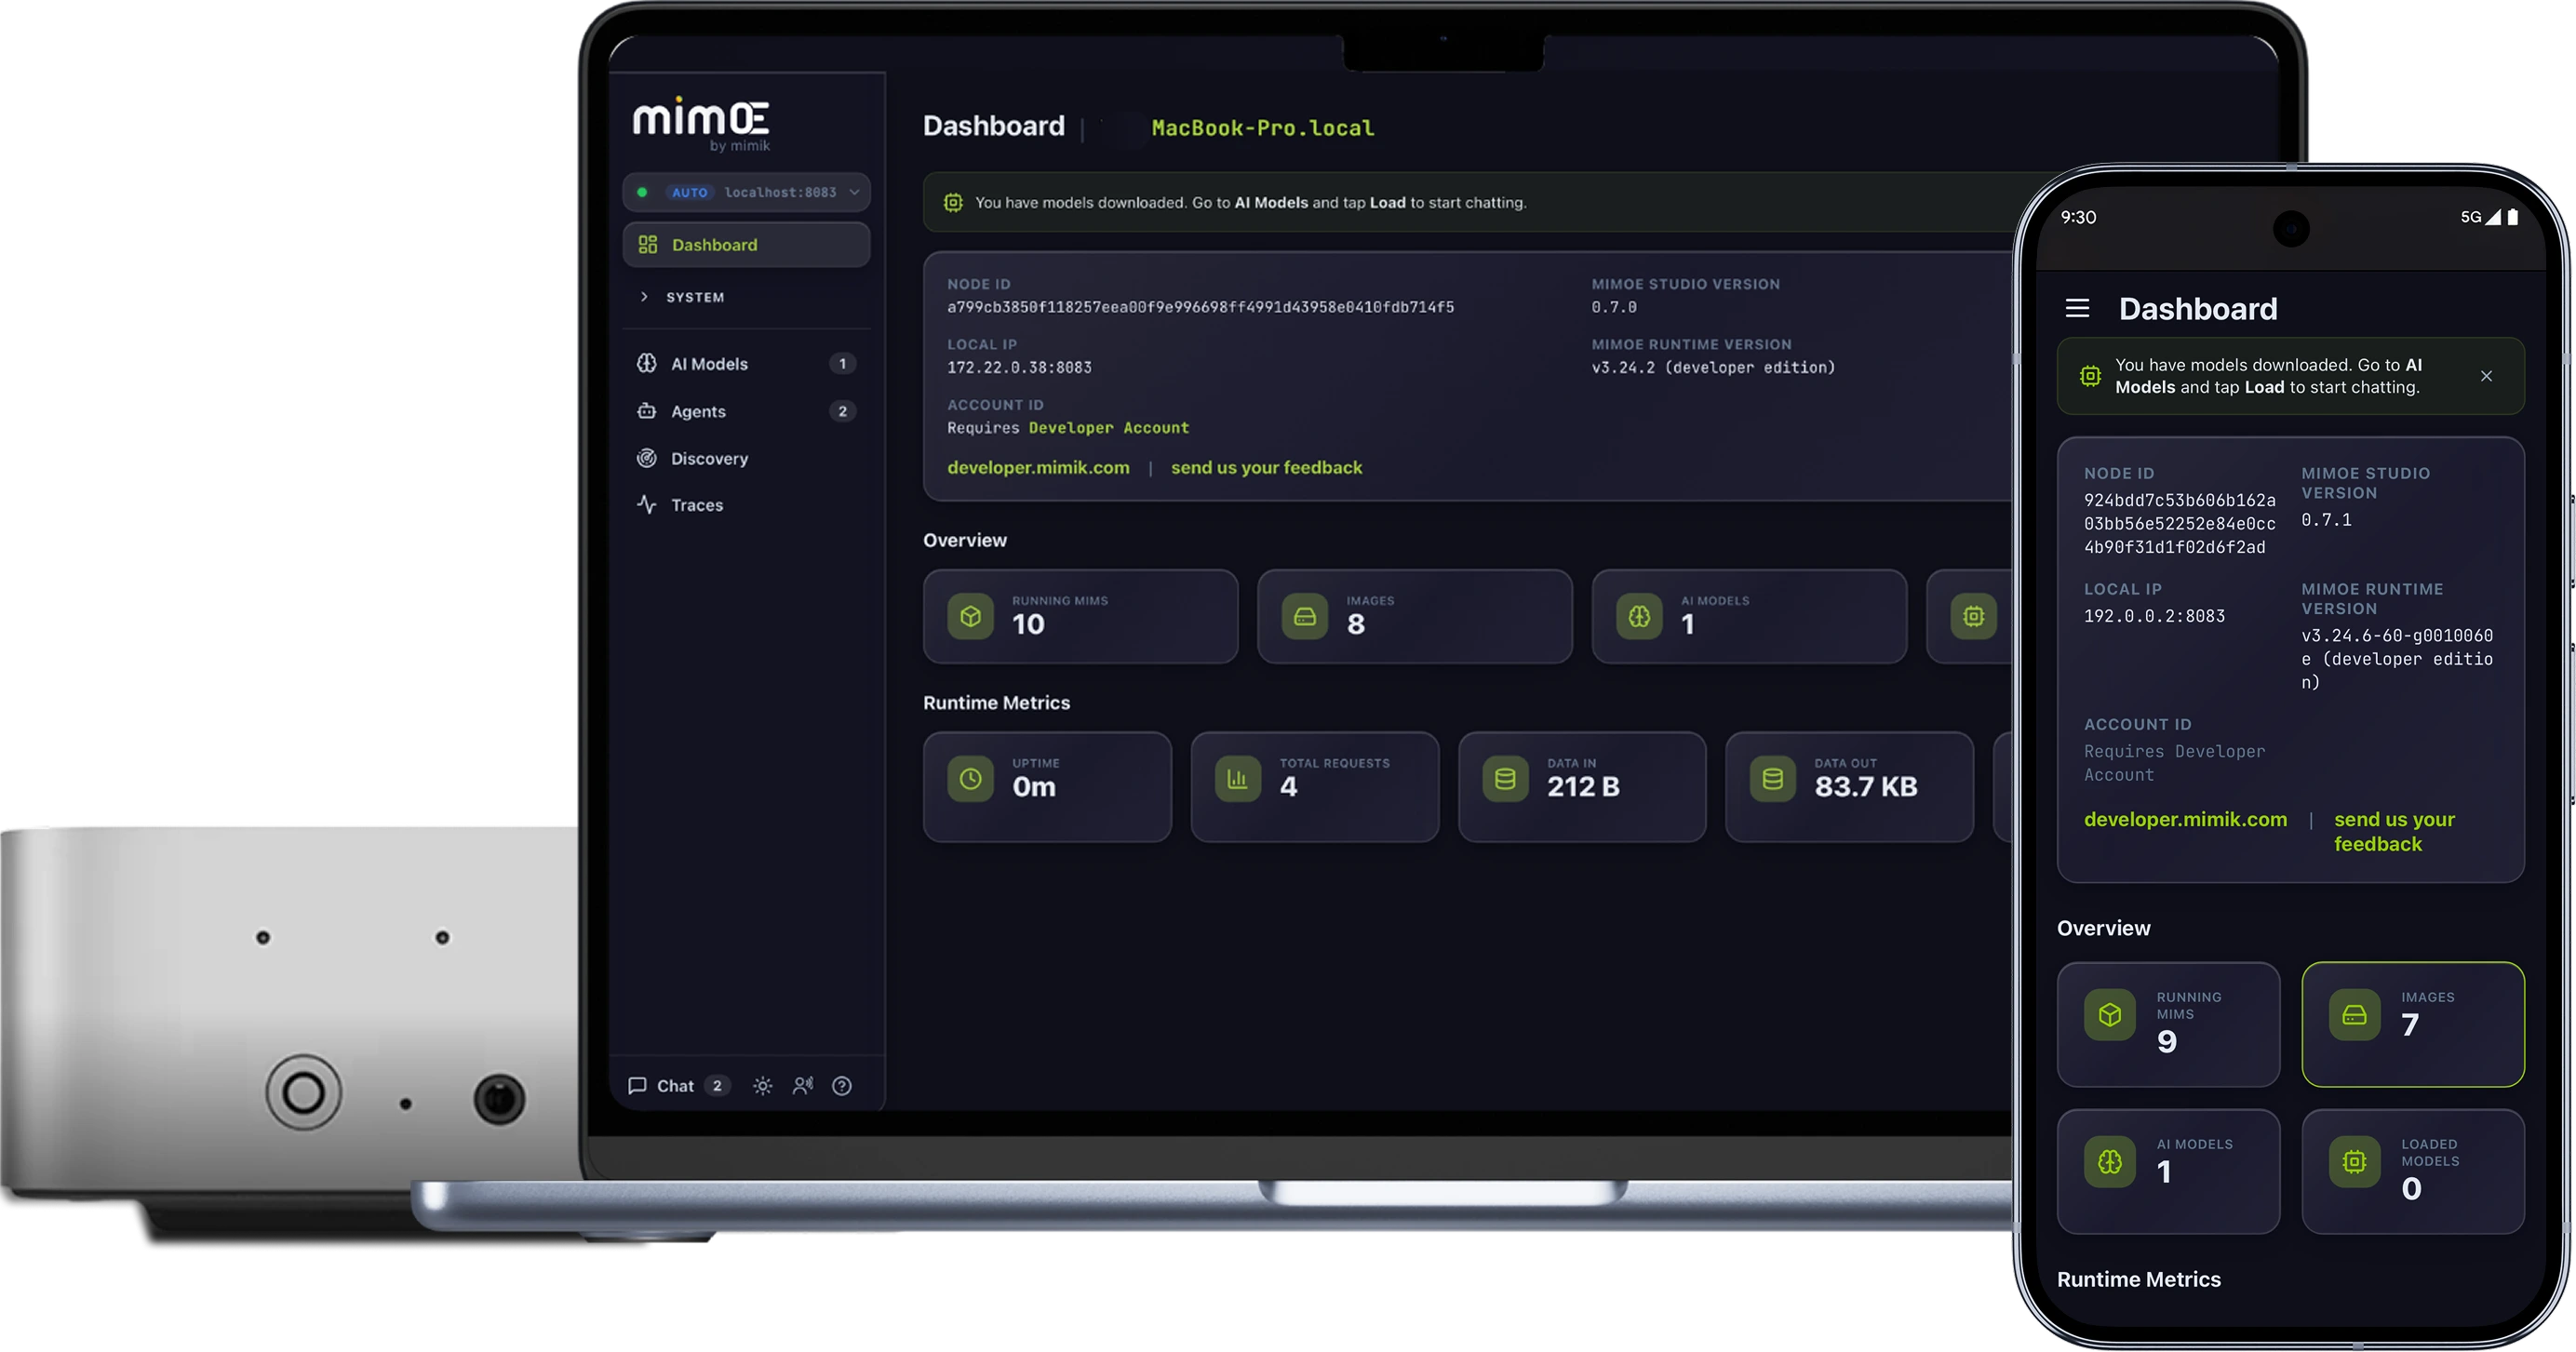The width and height of the screenshot is (2576, 1352).
Task: Click the Dashboard grid icon in sidebar
Action: pyautogui.click(x=648, y=244)
